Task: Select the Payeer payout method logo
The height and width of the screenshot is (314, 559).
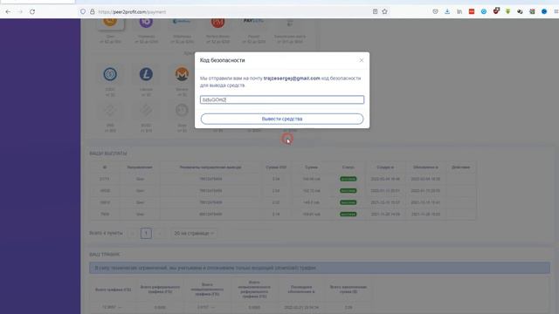Action: pyautogui.click(x=253, y=21)
